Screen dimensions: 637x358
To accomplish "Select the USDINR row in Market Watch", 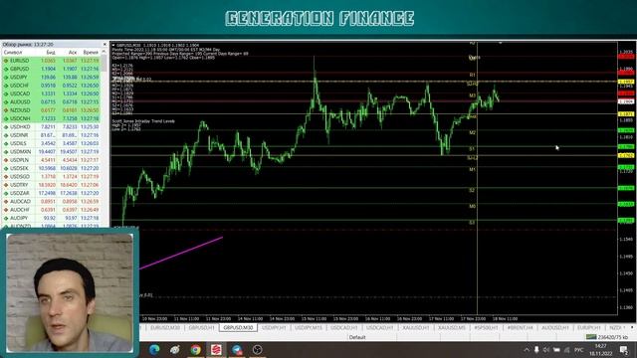I will [51, 135].
